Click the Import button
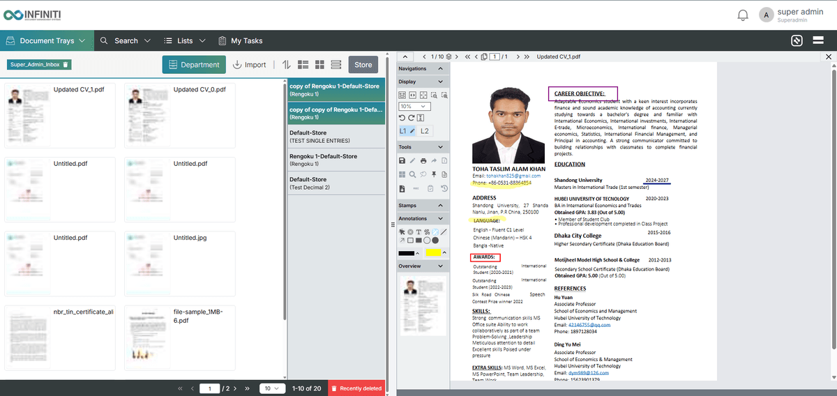 click(249, 65)
